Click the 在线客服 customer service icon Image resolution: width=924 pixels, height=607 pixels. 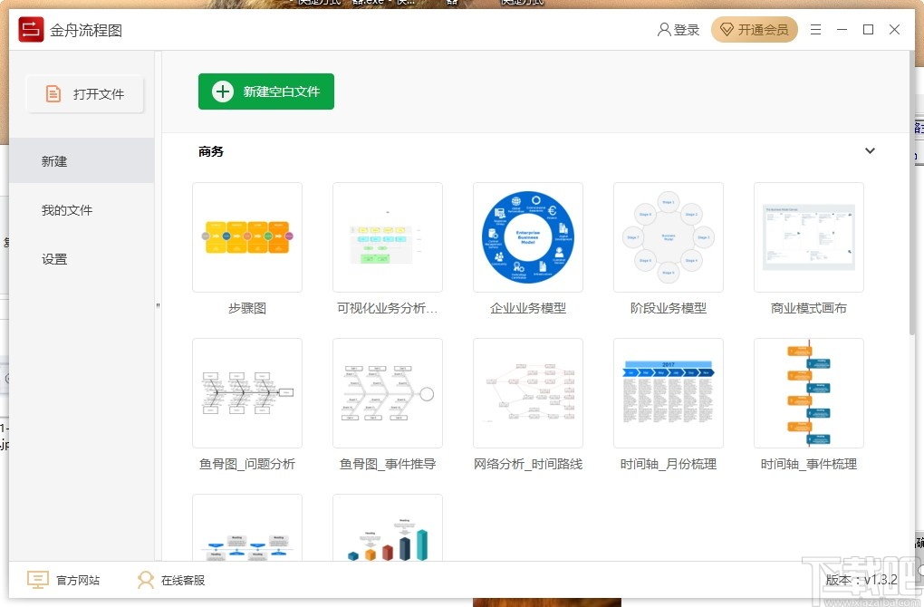coord(146,579)
